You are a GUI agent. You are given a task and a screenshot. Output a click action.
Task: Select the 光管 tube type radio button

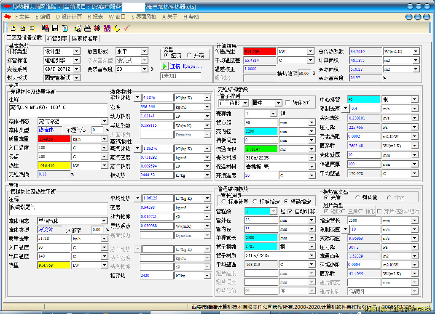pos(326,198)
